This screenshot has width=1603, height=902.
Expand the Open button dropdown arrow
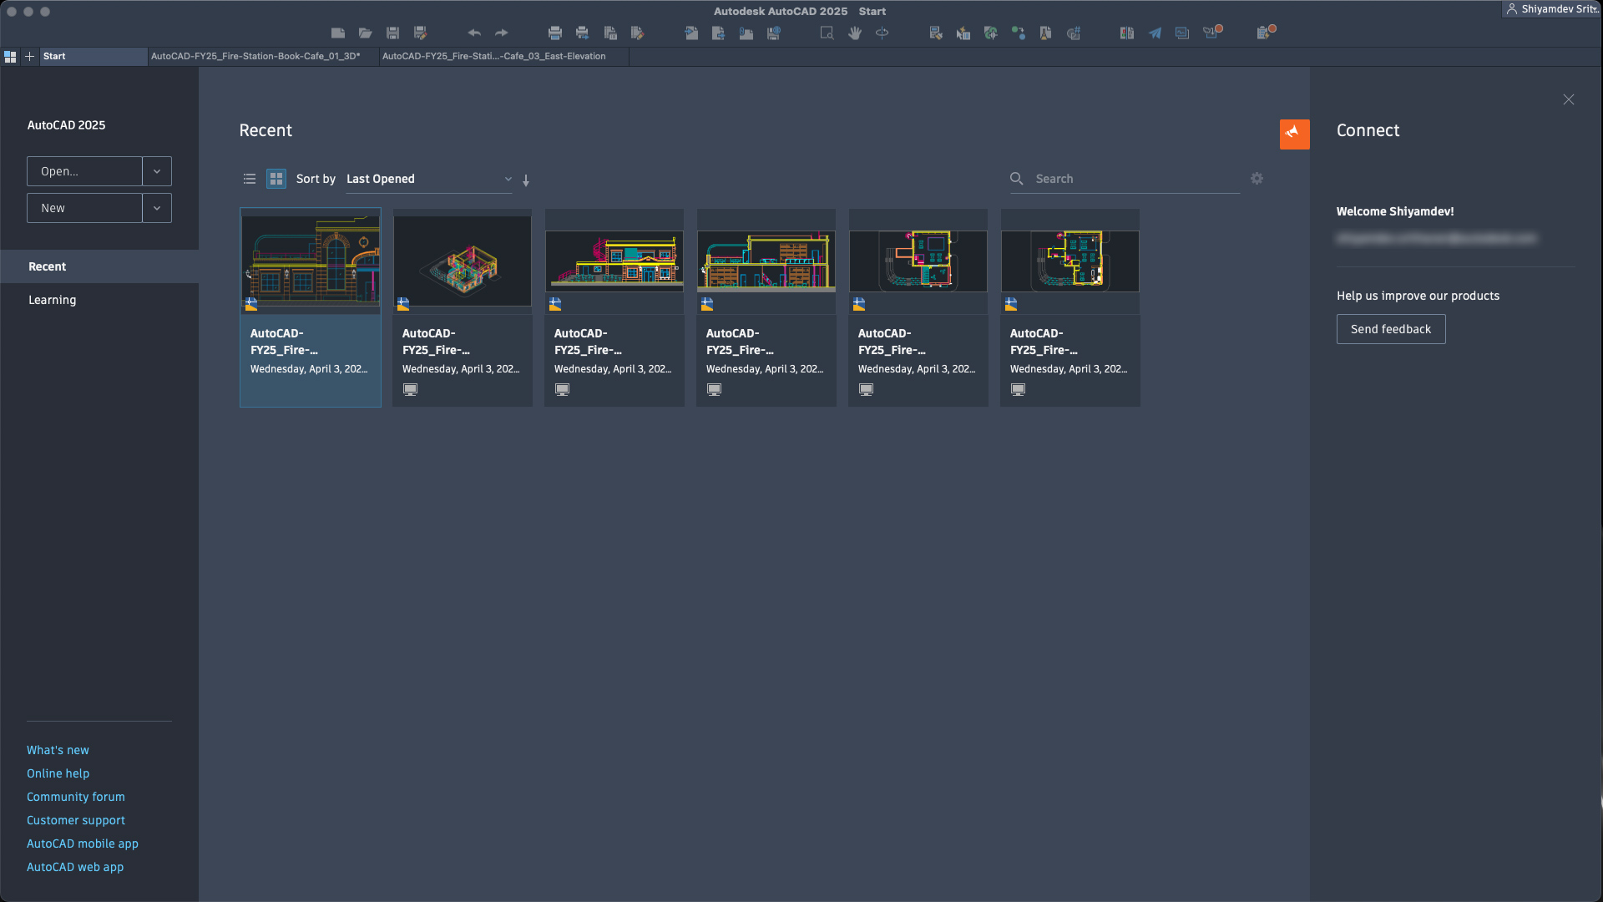[x=157, y=171]
